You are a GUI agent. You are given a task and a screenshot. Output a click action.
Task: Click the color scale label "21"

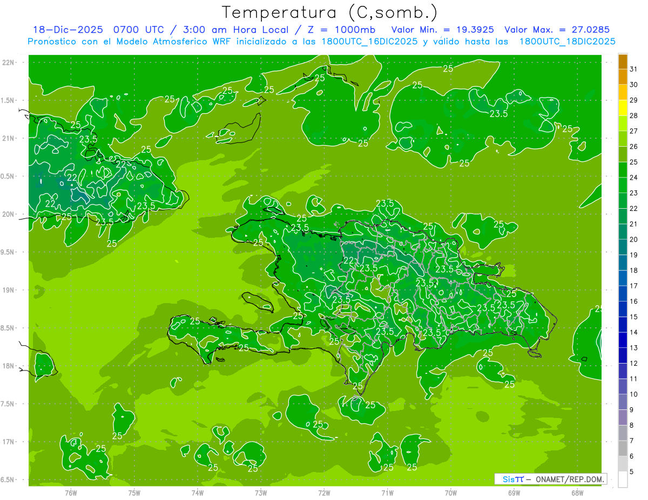click(x=633, y=224)
